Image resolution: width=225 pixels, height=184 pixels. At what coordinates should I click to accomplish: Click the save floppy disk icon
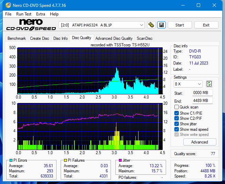coord(162,25)
